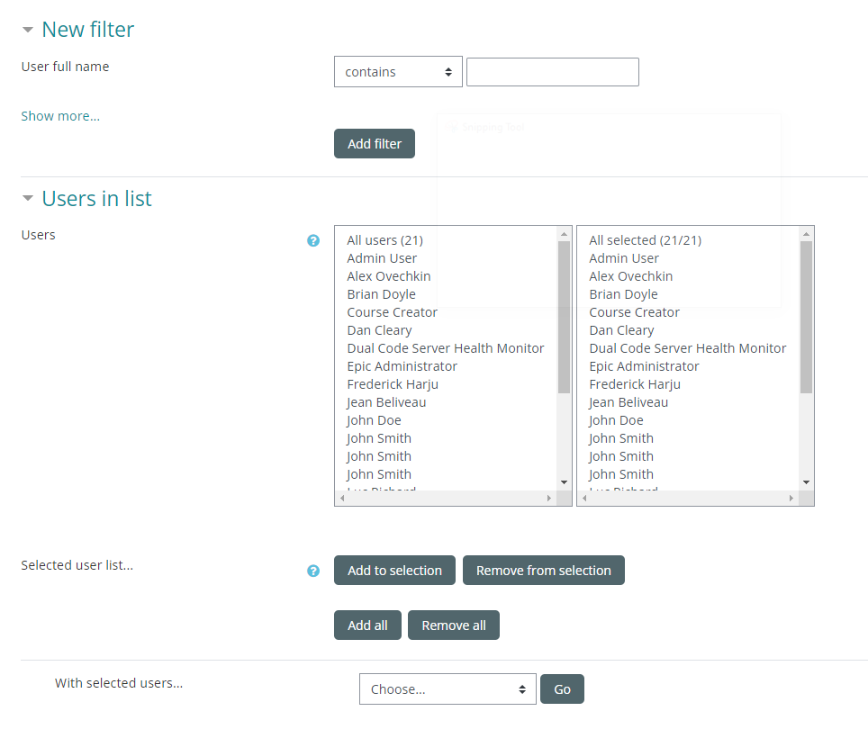Open the 'Choose...' bulk action dropdown
The image size is (868, 729).
pyautogui.click(x=448, y=689)
